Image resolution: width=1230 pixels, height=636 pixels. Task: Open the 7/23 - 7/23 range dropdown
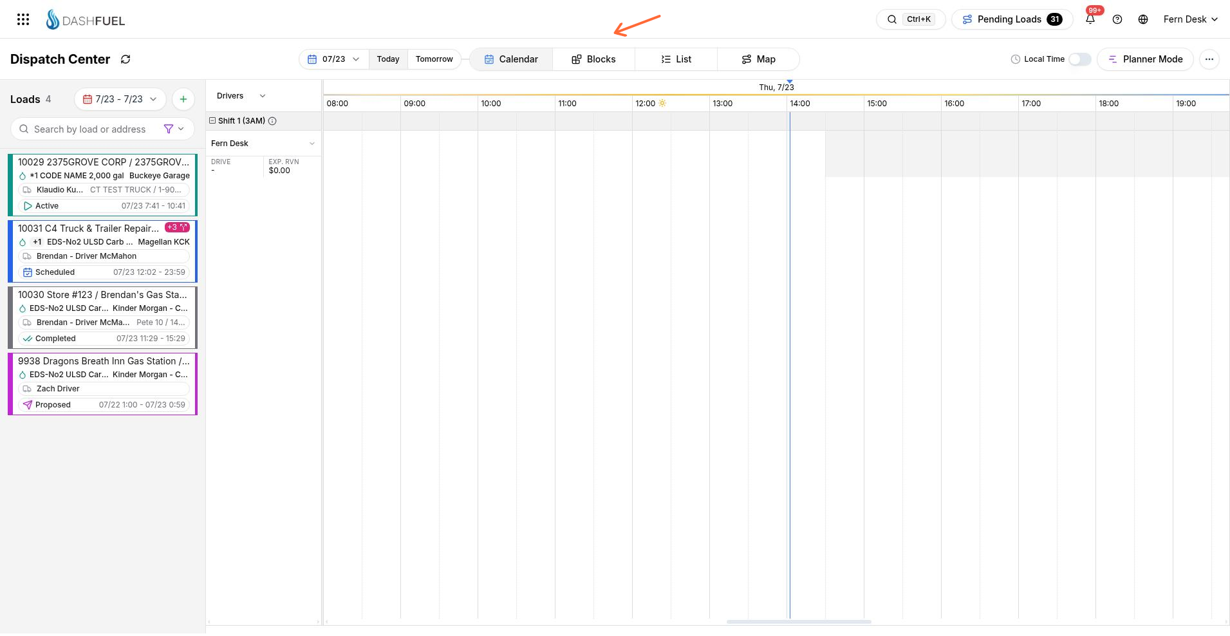click(x=120, y=99)
